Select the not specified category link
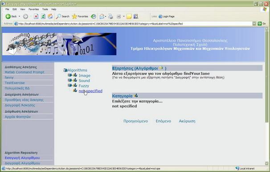Image resolution: width=270 pixels, height=172 pixels. coord(90,91)
